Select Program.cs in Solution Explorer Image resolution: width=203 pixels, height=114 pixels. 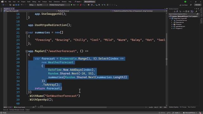[x=179, y=28]
